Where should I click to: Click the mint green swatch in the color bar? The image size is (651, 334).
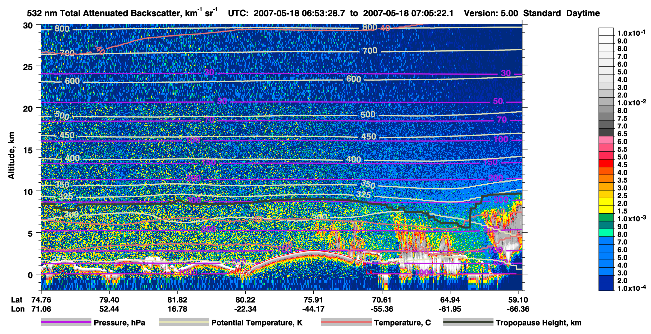(x=607, y=234)
